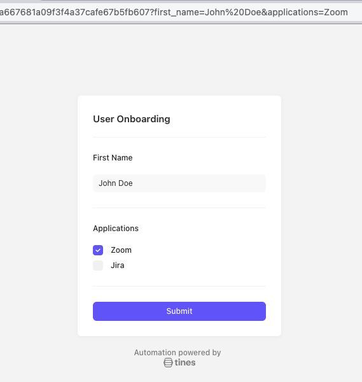Click the User Onboarding heading
This screenshot has width=362, height=382.
[x=132, y=119]
